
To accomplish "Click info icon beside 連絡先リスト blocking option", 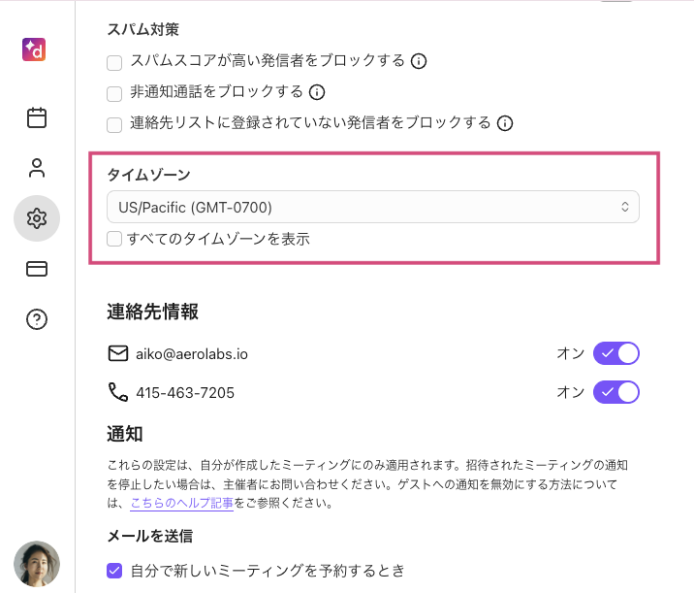I will coord(504,123).
